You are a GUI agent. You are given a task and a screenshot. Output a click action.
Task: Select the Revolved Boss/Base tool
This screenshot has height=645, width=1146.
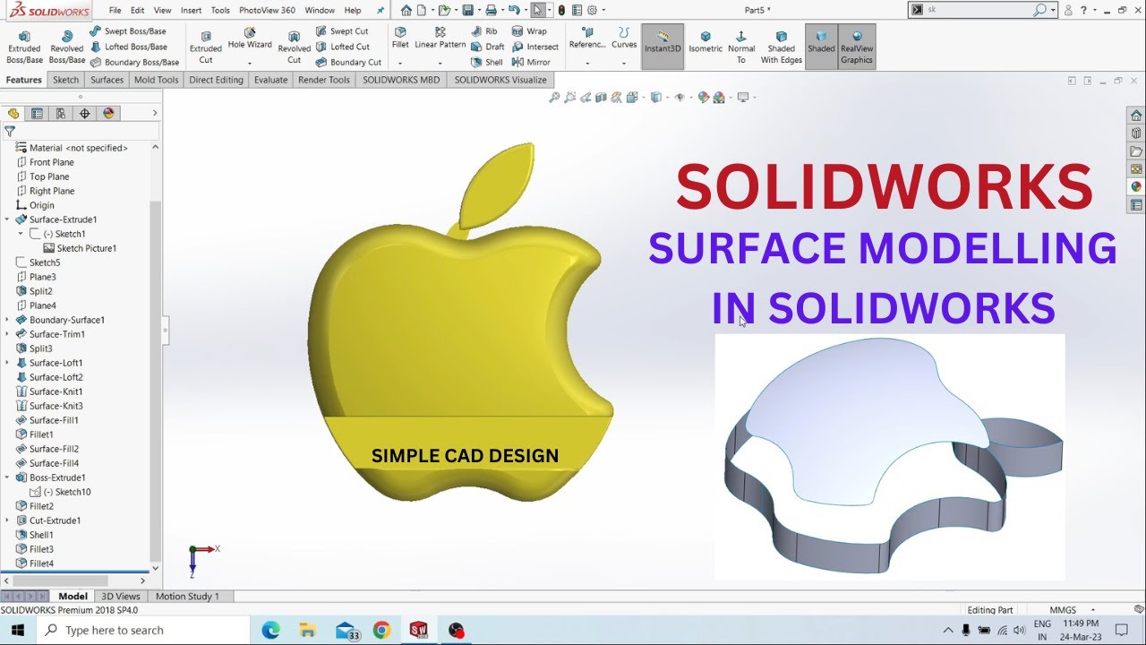67,47
